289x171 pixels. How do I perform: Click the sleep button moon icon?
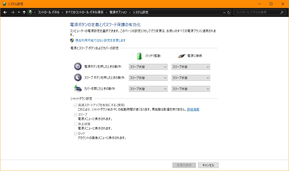[x=78, y=78]
